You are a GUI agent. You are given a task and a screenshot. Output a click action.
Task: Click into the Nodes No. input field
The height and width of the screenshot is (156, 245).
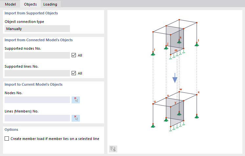coord(37,100)
